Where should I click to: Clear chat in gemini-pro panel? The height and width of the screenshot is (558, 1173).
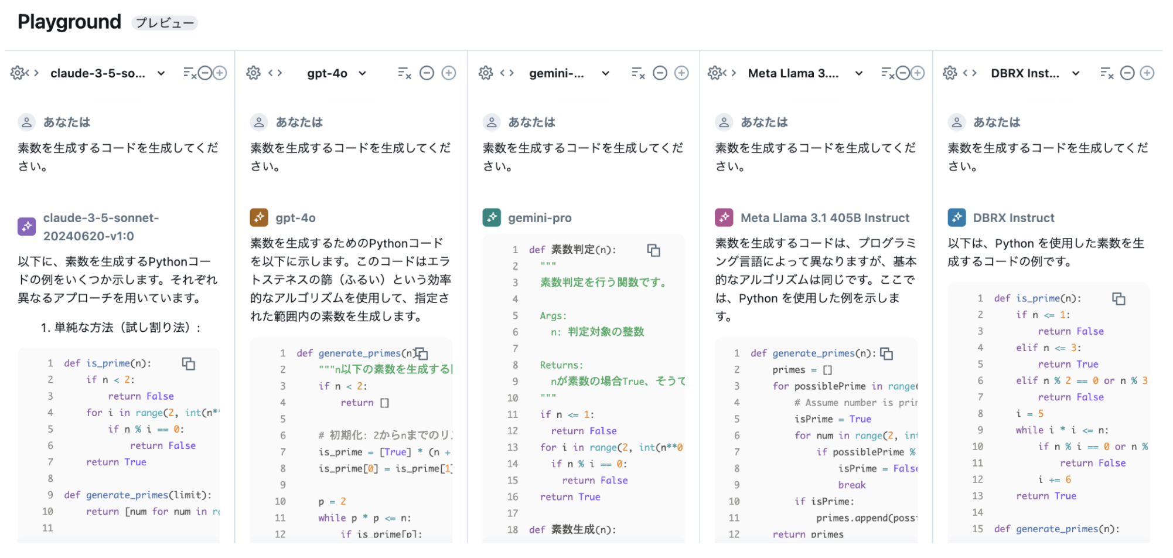(x=637, y=73)
